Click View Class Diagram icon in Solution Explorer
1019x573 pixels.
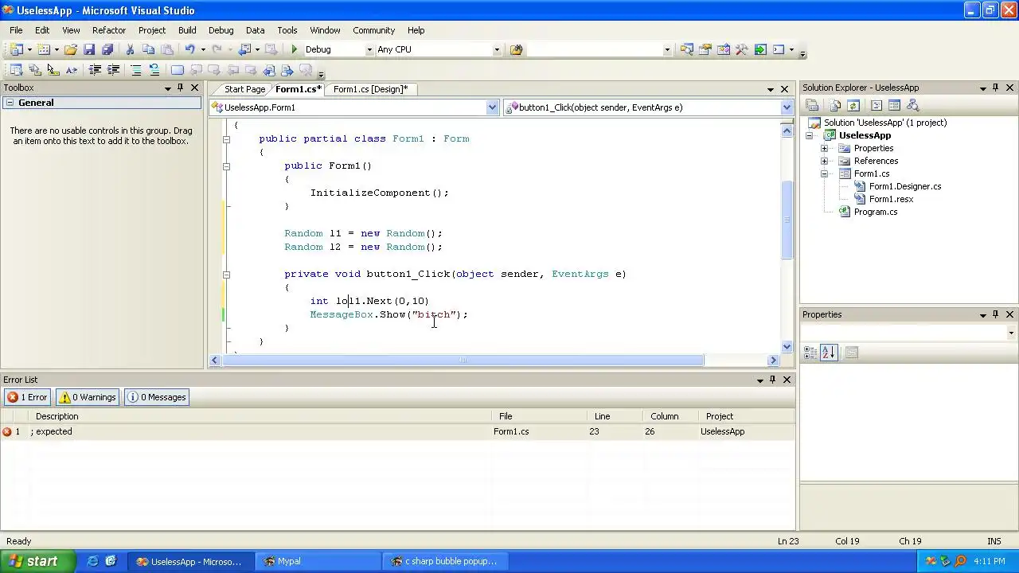pyautogui.click(x=912, y=105)
